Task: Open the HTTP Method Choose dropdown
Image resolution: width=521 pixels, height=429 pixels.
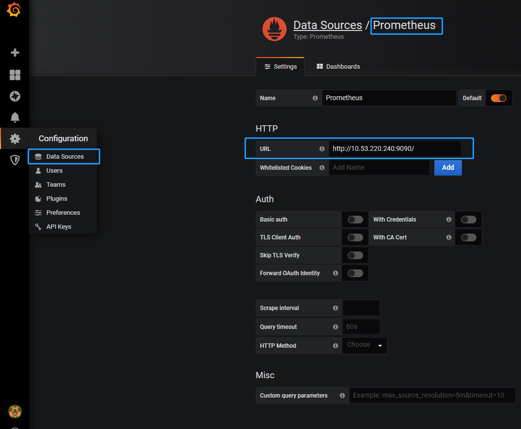Action: click(x=365, y=345)
